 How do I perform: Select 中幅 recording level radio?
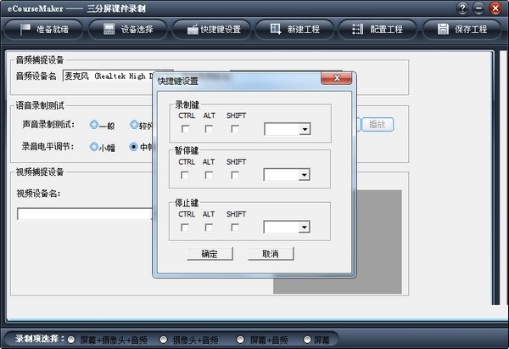tap(133, 147)
